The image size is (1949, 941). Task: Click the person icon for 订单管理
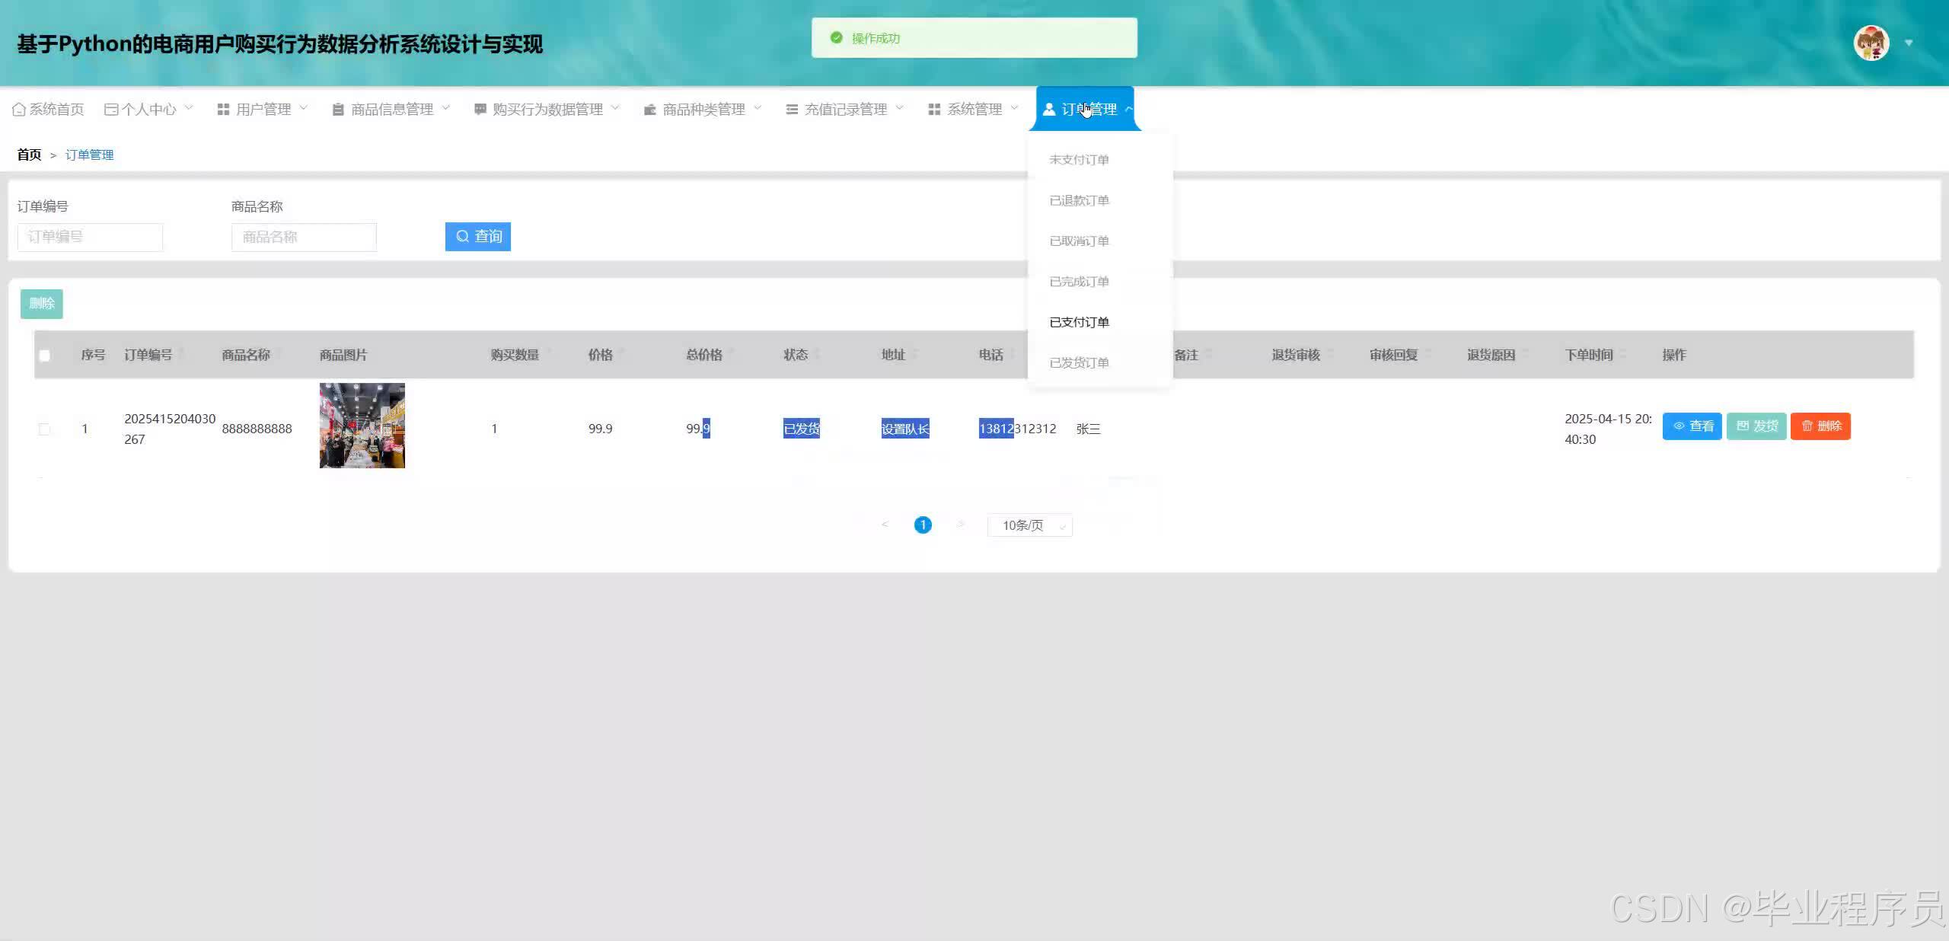tap(1049, 110)
